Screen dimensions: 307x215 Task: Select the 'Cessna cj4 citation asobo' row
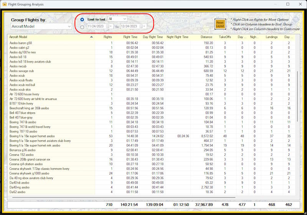[151, 164]
